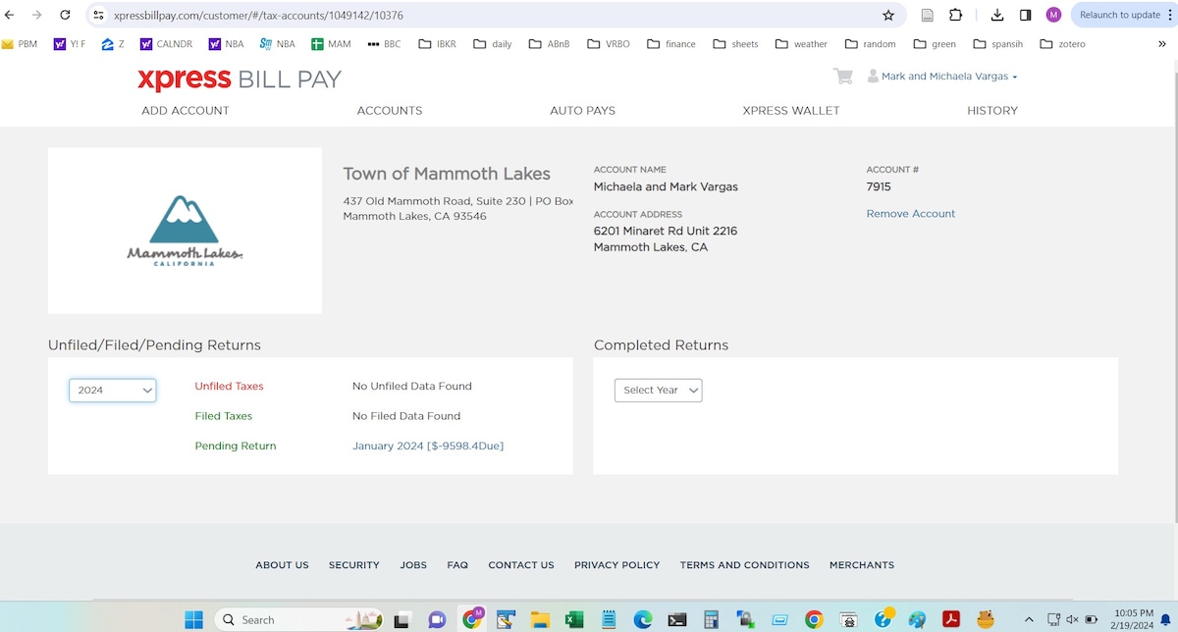1178x632 pixels.
Task: Click the xpress BILL PAY logo
Action: [240, 79]
